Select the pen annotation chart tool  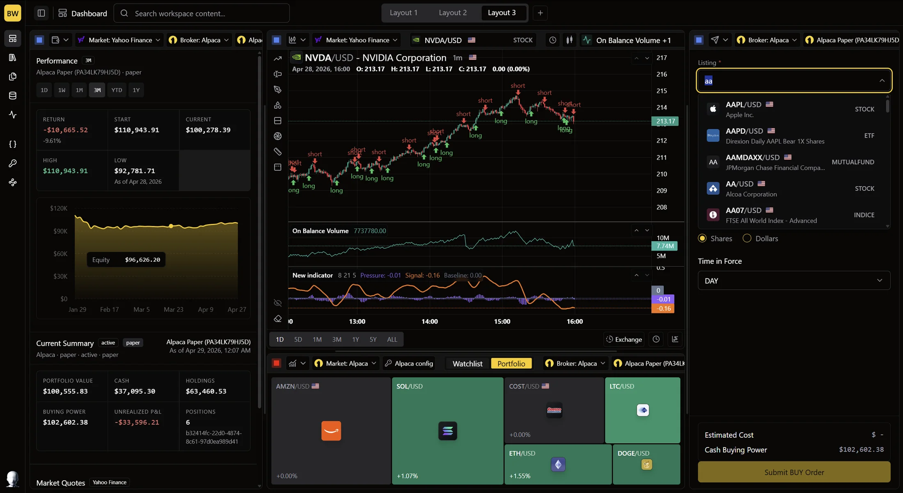(278, 89)
